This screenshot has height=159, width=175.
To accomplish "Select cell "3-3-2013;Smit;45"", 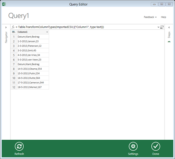I will click(33, 50).
